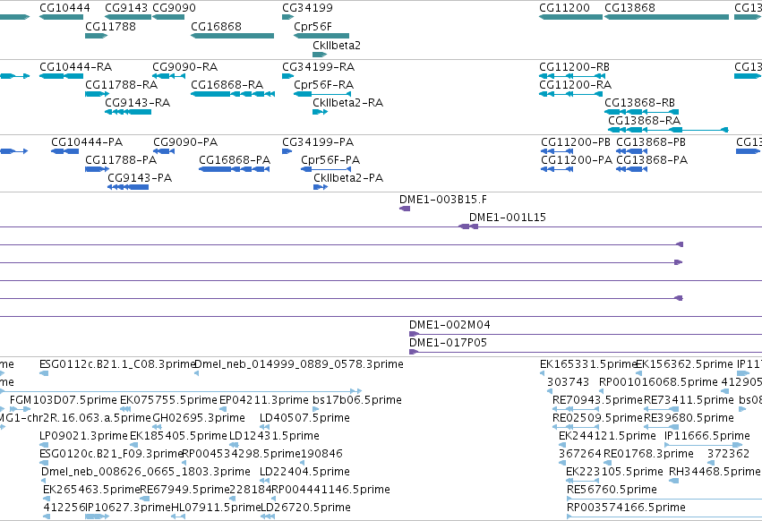
Task: Click transcript label CG9090-RA
Action: click(185, 66)
